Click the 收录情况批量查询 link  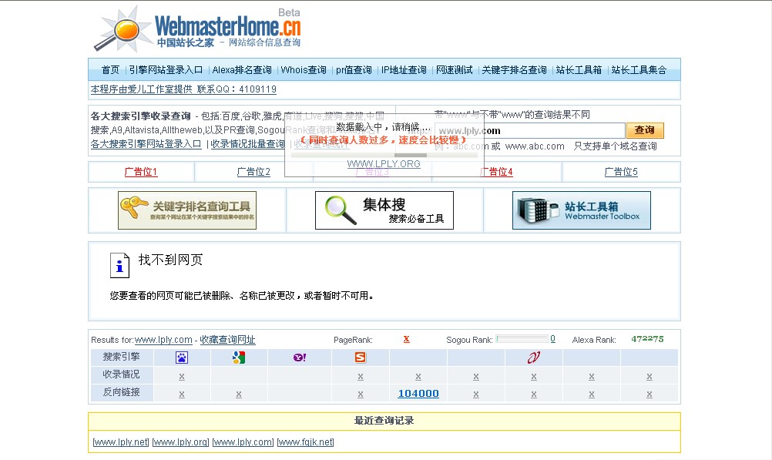click(x=247, y=144)
